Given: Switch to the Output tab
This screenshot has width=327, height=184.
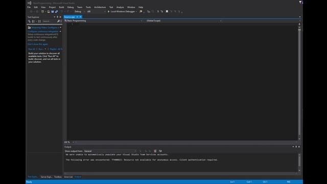Looking at the screenshot, I should [x=78, y=177].
